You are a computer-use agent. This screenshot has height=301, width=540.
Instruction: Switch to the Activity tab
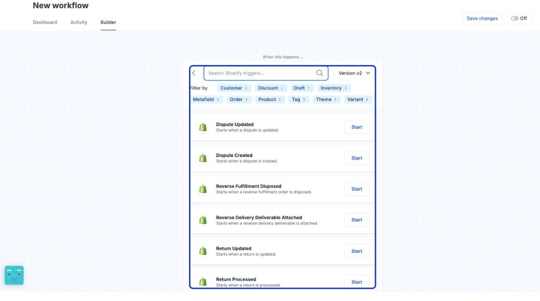(79, 22)
